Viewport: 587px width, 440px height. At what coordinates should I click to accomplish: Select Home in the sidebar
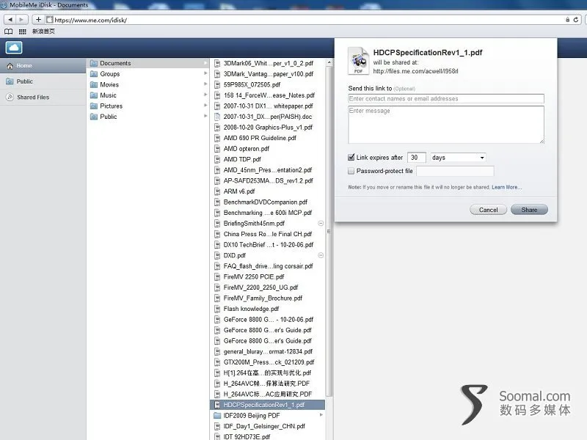43,66
